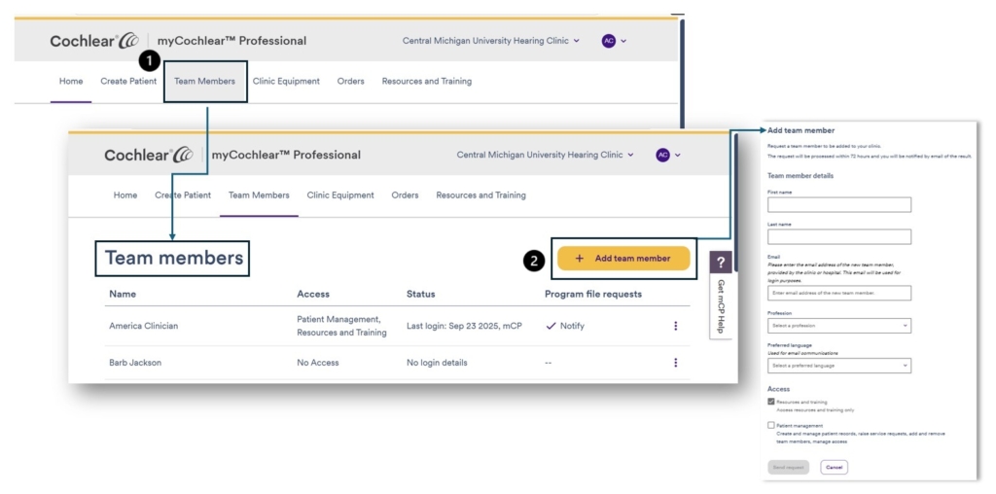Click the Cancel button in the form
Image resolution: width=996 pixels, height=494 pixels.
(x=834, y=467)
